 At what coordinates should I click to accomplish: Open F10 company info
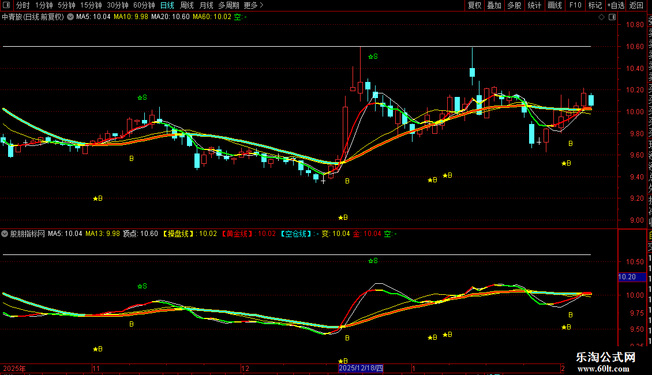tap(575, 5)
